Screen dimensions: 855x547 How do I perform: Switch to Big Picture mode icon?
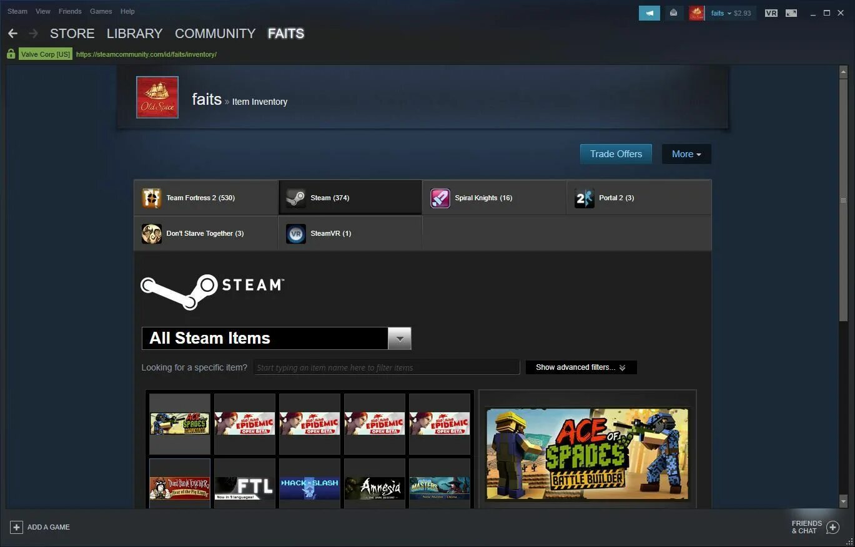791,13
